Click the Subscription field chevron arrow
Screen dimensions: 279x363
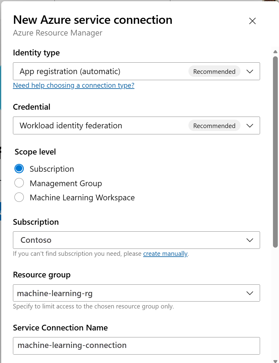point(250,240)
